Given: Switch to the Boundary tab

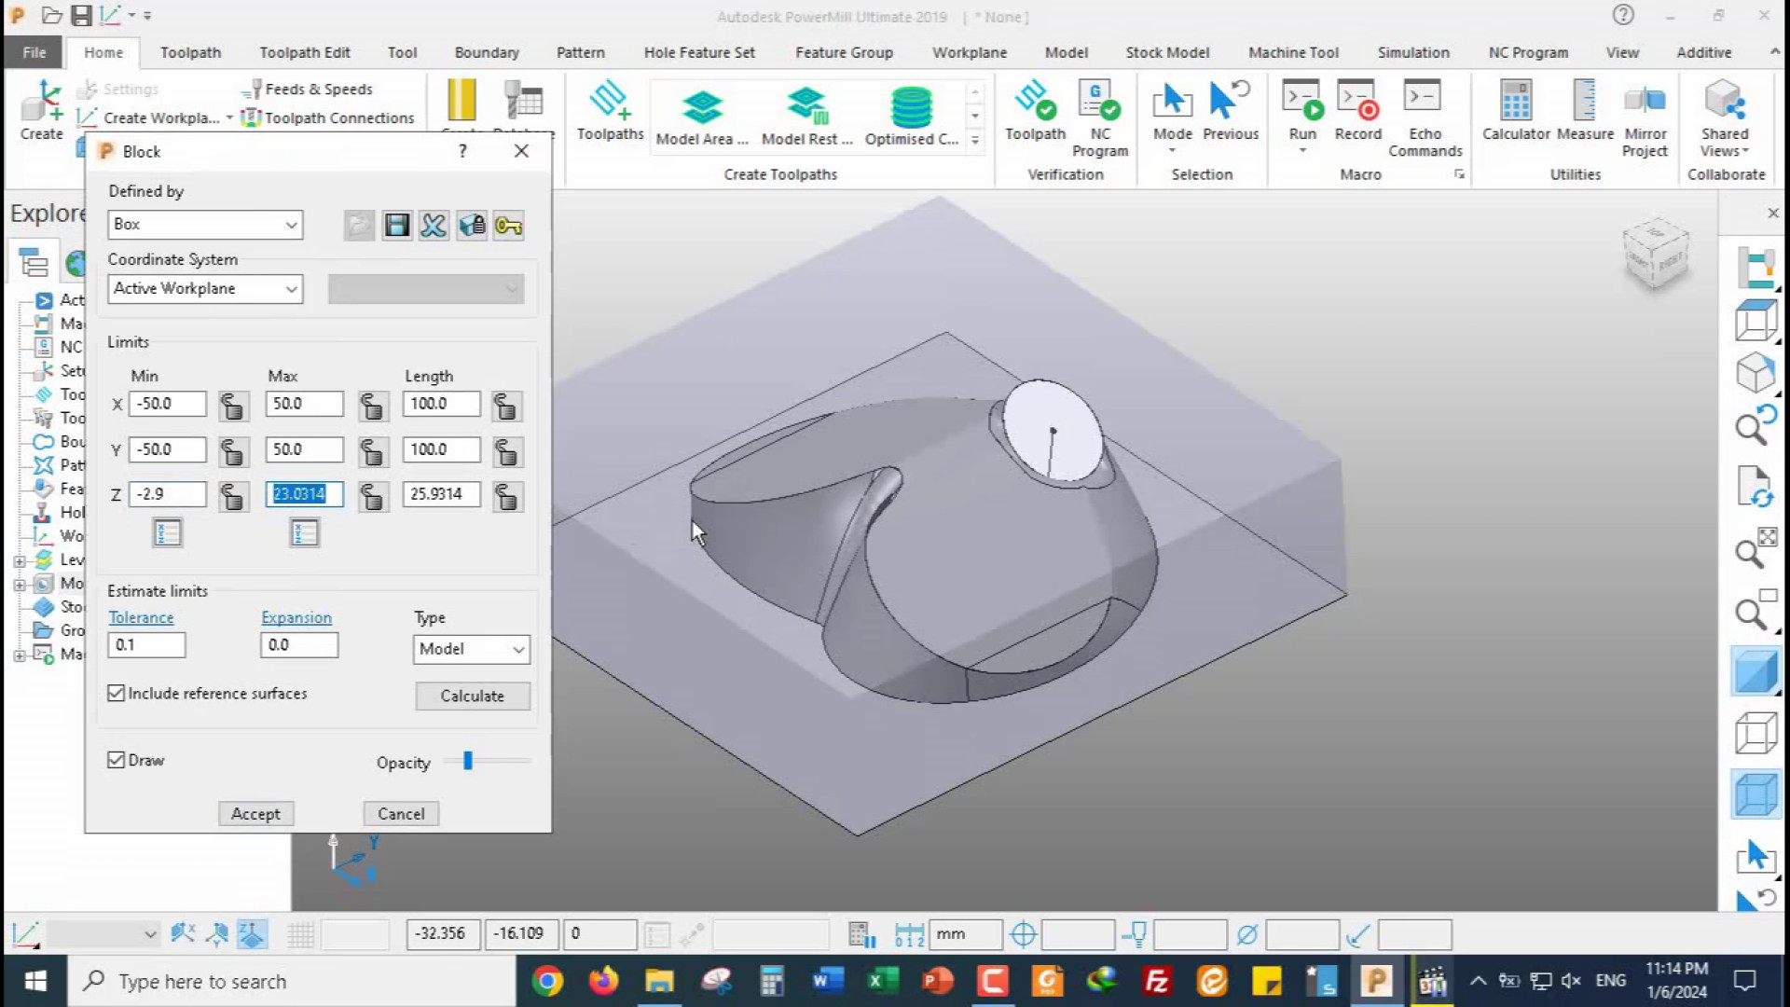Looking at the screenshot, I should tap(487, 52).
